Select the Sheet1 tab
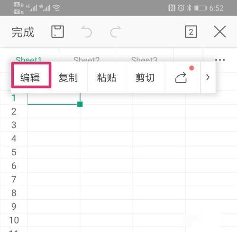237x232 pixels. point(28,60)
